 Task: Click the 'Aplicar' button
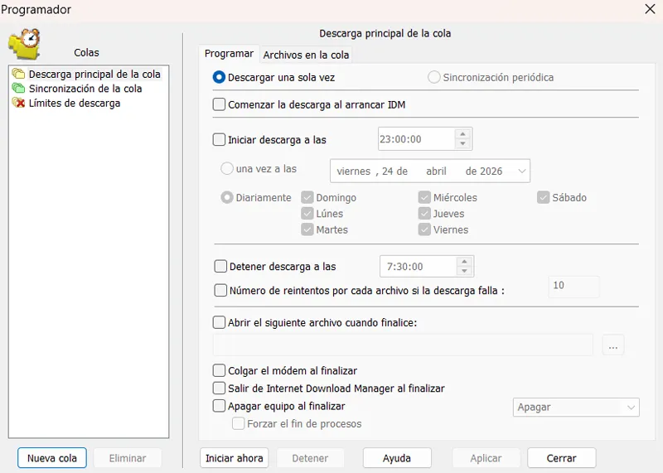(x=486, y=458)
